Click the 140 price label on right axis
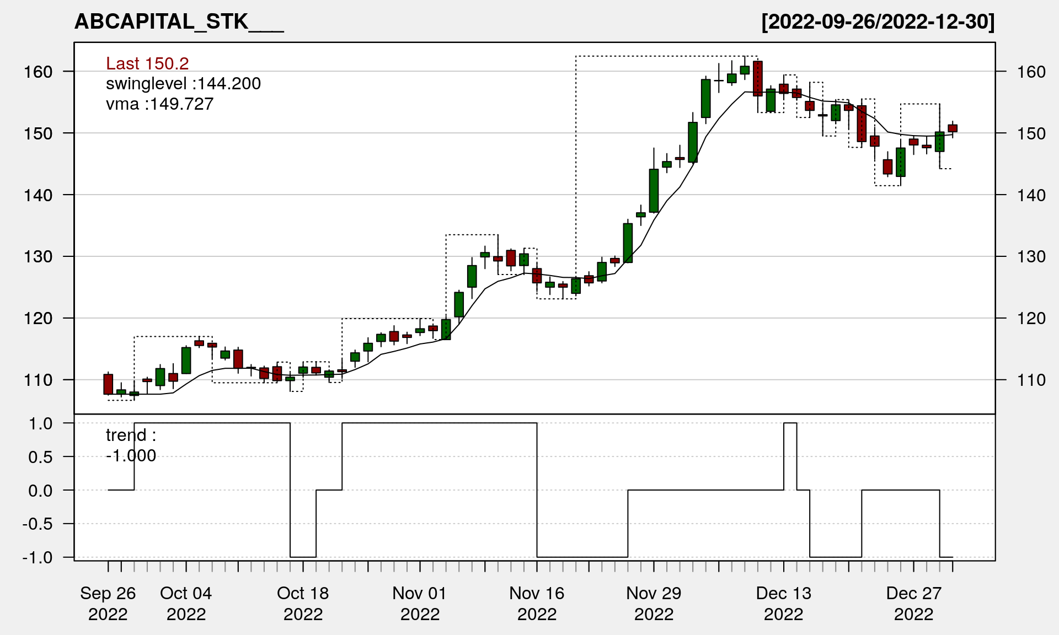The image size is (1059, 635). point(1031,195)
